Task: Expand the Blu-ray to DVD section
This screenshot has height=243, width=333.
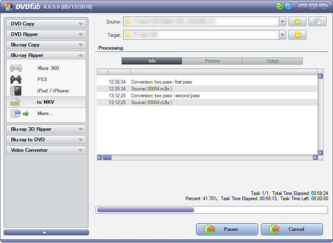Action: 46,140
